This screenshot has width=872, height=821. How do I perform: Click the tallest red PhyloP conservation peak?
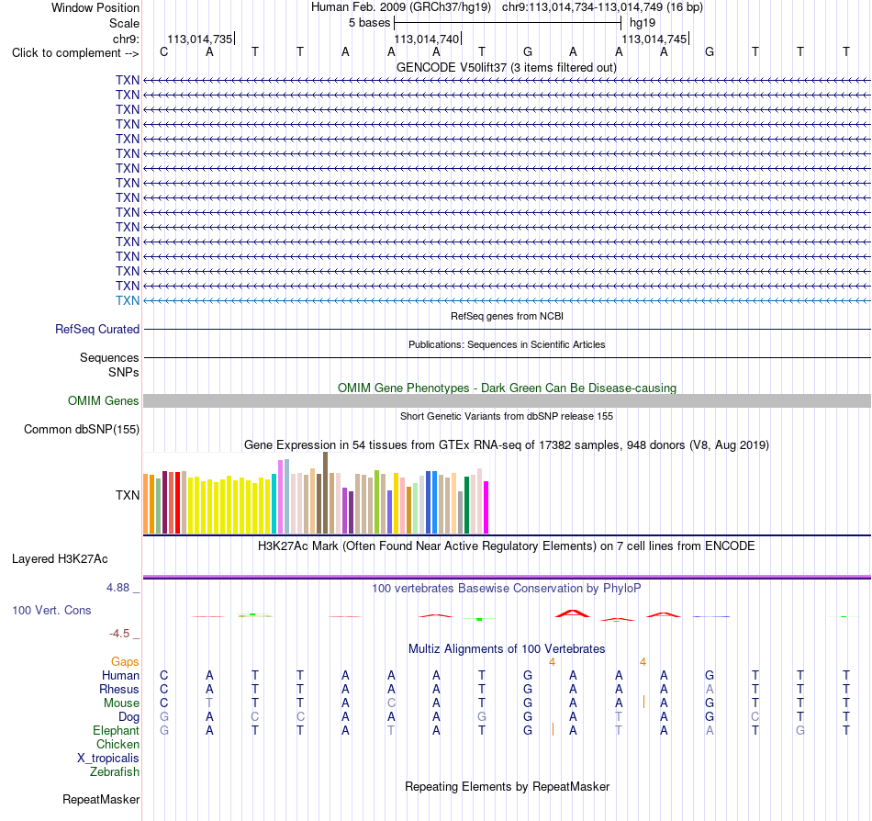(573, 613)
